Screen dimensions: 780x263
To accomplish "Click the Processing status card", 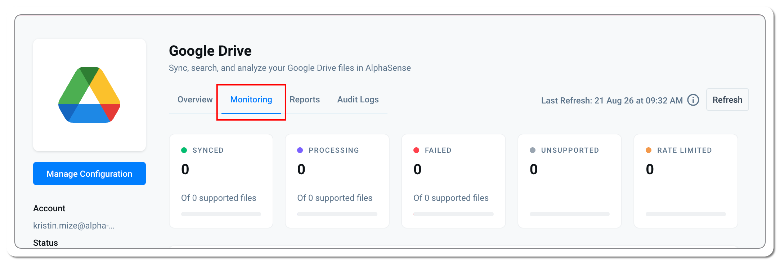I will coord(337,181).
